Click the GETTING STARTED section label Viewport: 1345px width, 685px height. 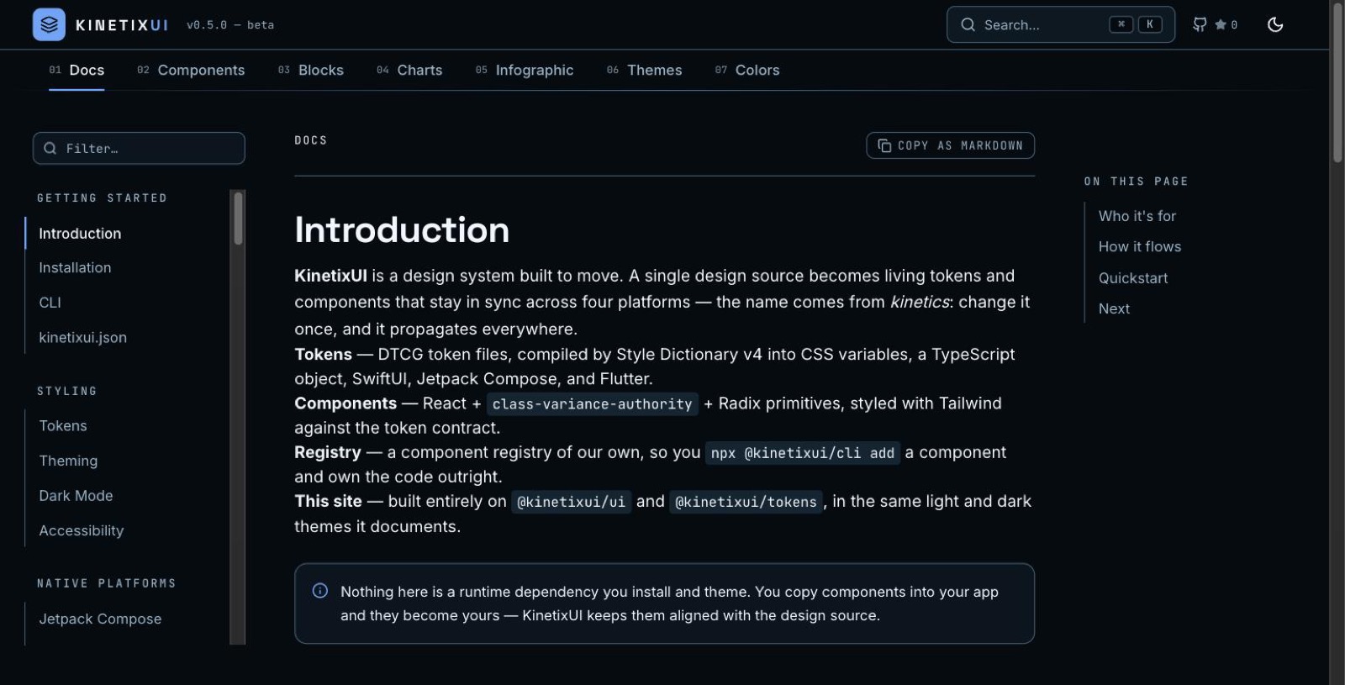pyautogui.click(x=102, y=198)
